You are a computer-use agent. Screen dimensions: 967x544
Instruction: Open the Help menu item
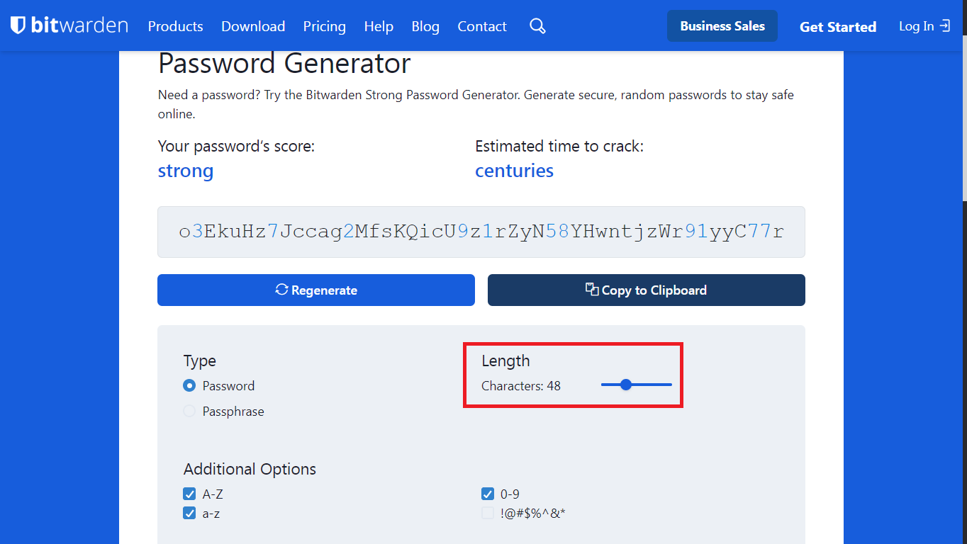379,26
